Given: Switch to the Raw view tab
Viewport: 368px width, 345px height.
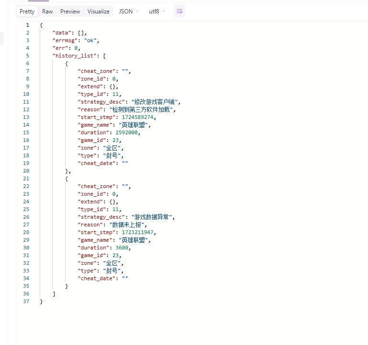Looking at the screenshot, I should (x=47, y=12).
